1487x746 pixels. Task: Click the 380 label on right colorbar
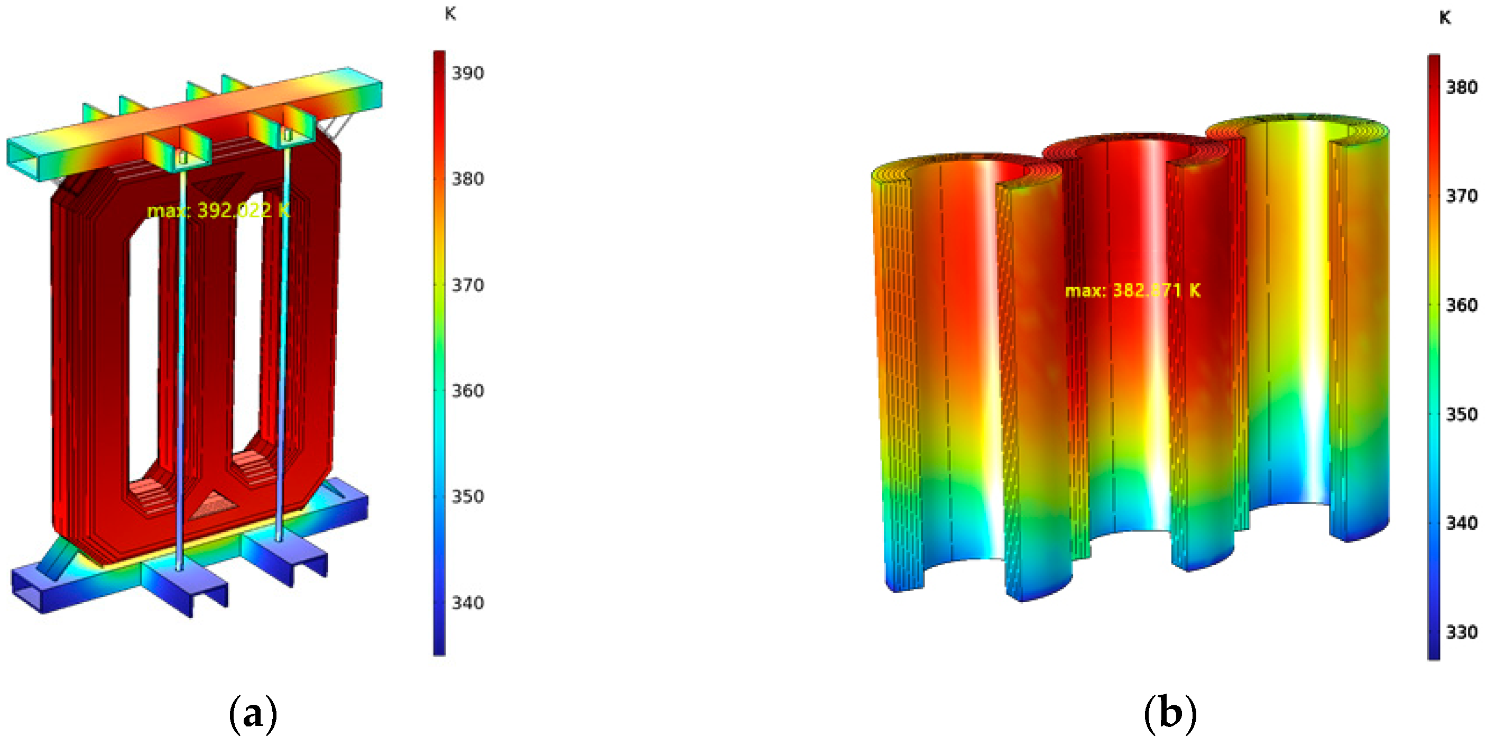pyautogui.click(x=1462, y=87)
